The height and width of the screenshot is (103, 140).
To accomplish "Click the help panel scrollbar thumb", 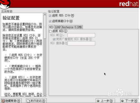I will [45, 27].
